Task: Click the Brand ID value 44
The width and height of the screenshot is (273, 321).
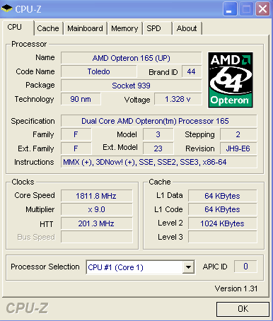Action: pos(192,71)
